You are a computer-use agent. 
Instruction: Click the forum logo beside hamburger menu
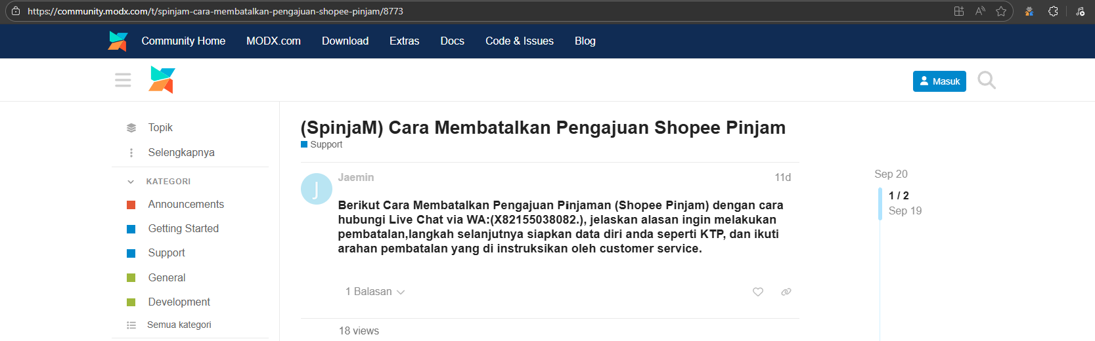pyautogui.click(x=162, y=80)
